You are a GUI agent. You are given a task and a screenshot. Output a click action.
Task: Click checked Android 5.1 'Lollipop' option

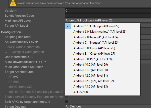click(x=96, y=26)
